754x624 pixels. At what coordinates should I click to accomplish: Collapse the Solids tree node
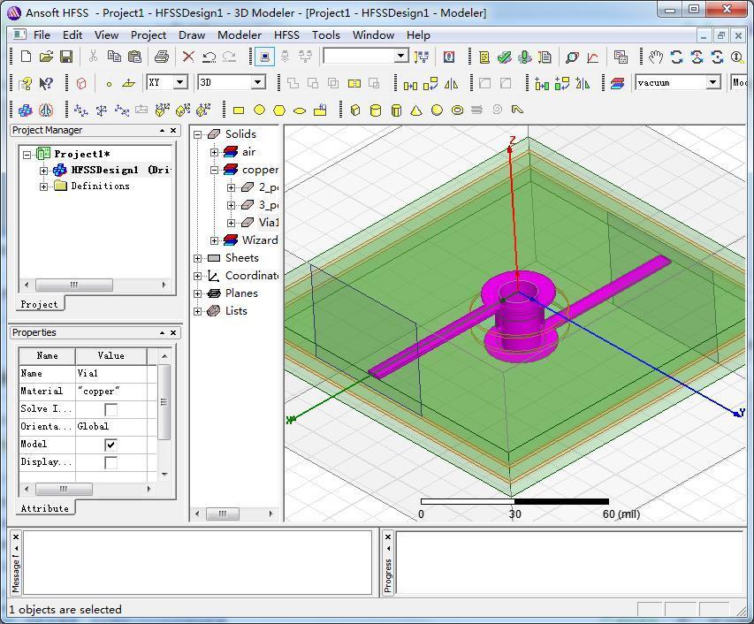coord(197,135)
